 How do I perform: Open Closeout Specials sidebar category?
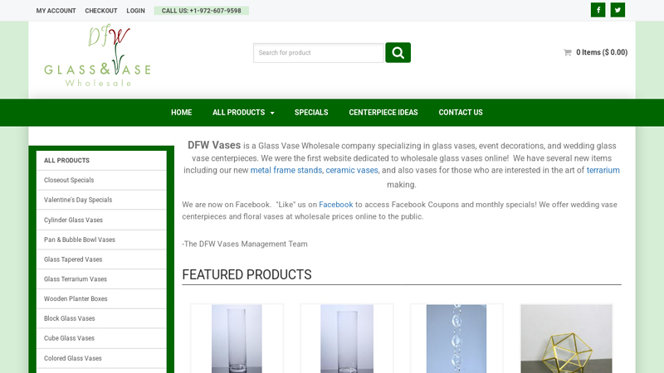pyautogui.click(x=69, y=180)
